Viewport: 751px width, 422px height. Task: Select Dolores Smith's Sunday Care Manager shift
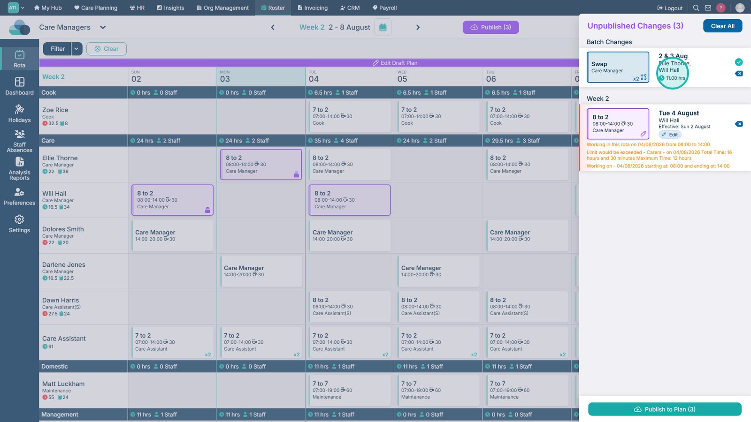[172, 235]
